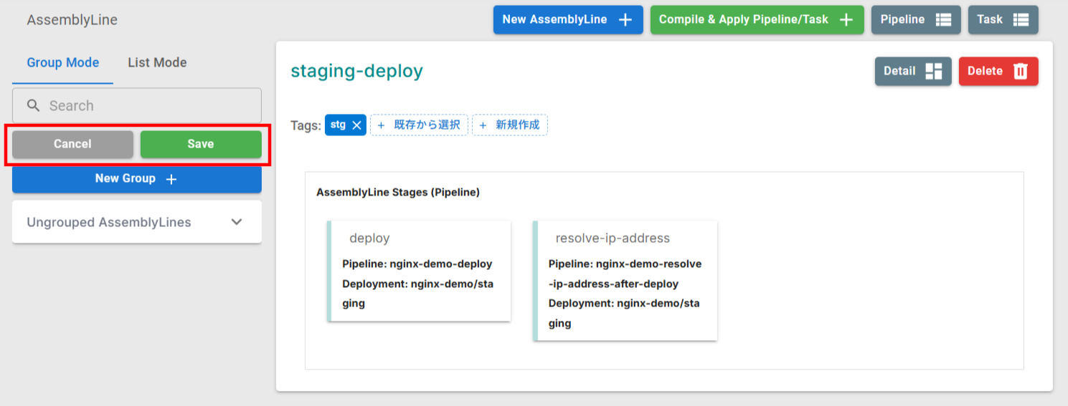Click the plus icon on Compile & Apply Pipeline/Task

846,20
